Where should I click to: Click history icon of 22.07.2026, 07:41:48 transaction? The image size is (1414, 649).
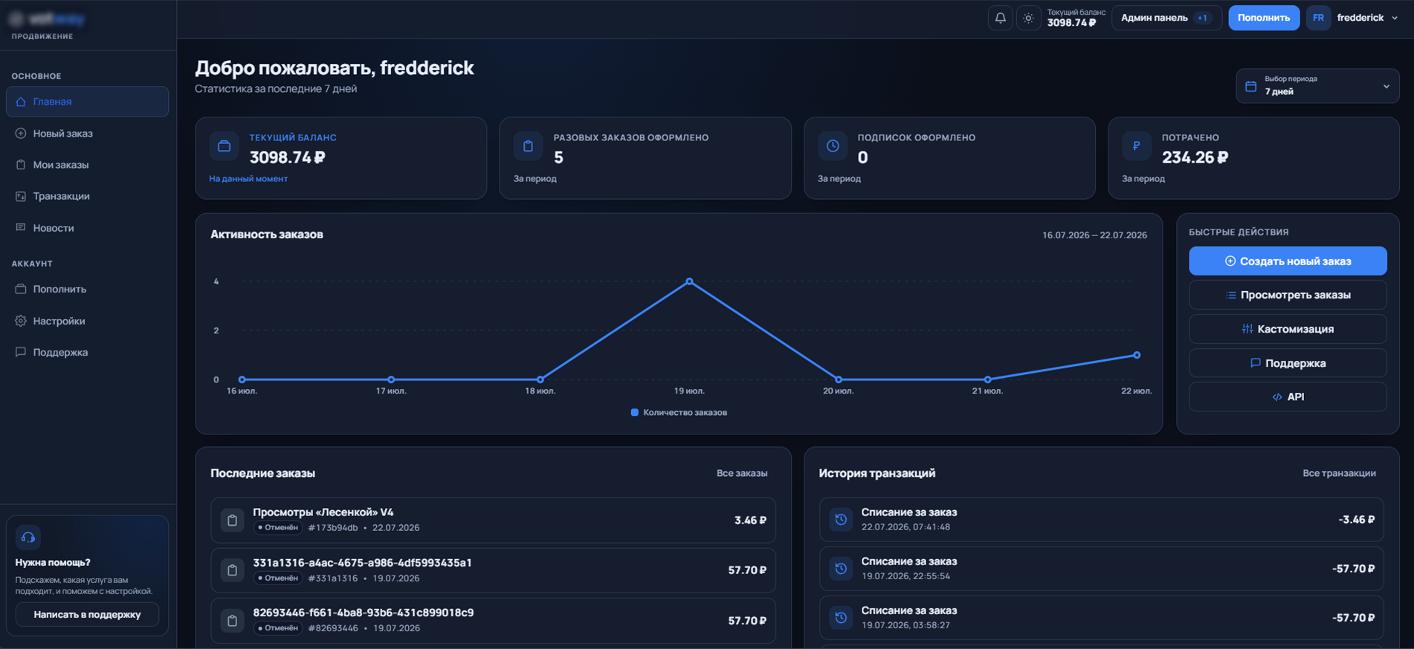[x=841, y=519]
